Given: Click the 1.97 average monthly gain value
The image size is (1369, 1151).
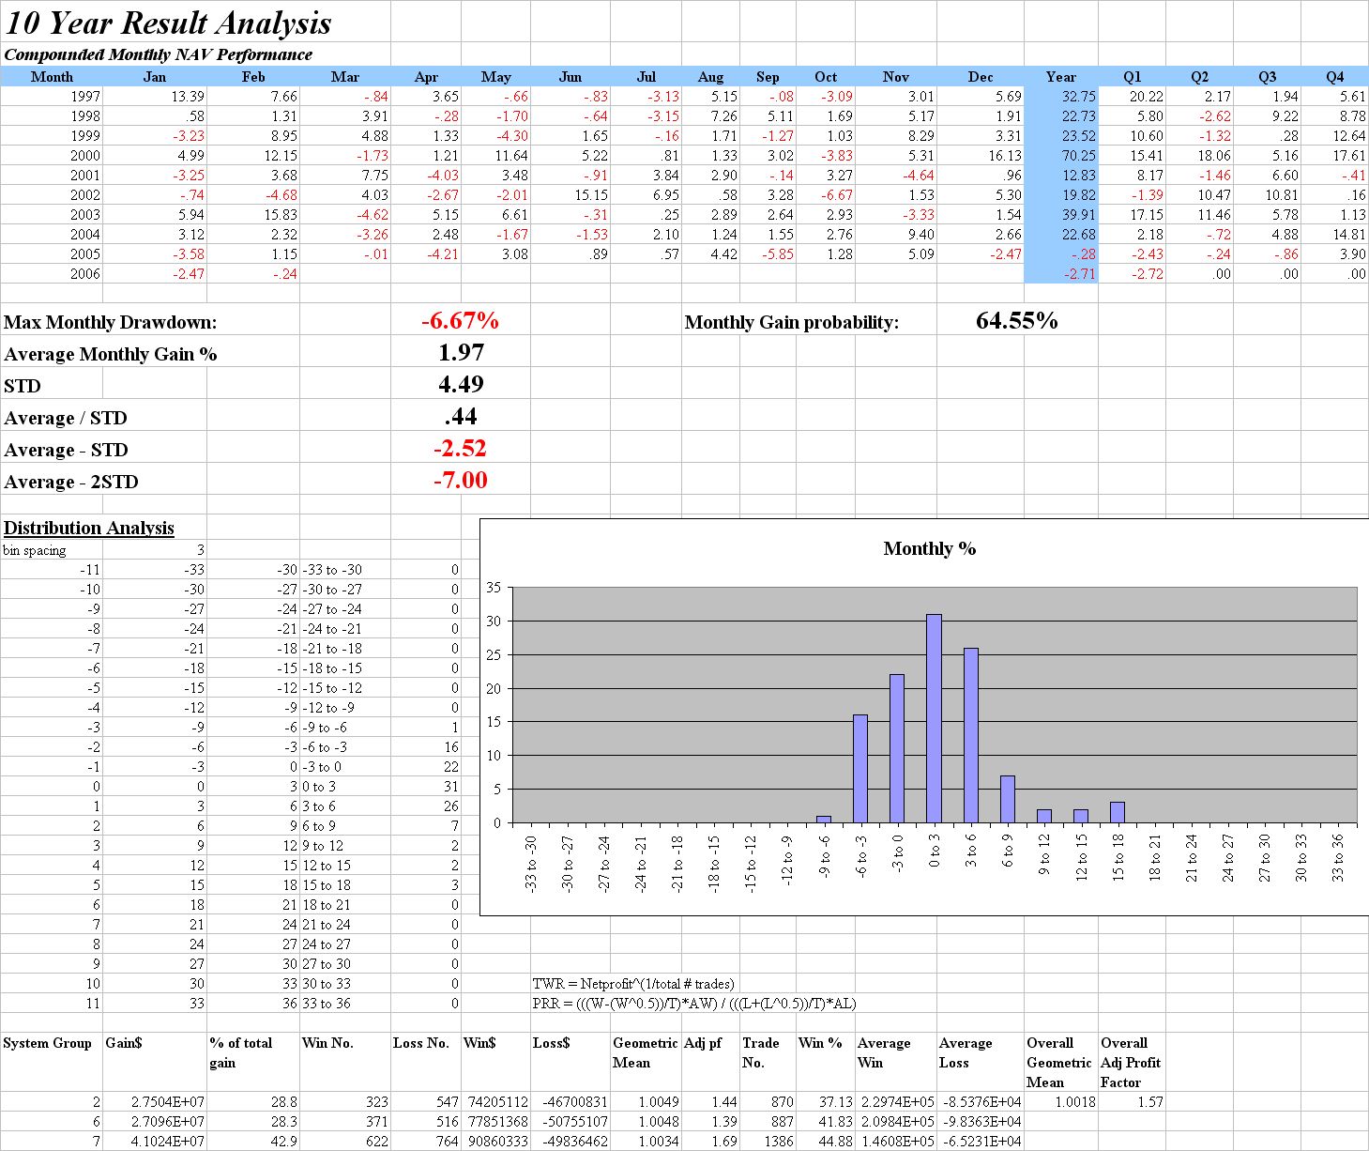Looking at the screenshot, I should coord(461,352).
